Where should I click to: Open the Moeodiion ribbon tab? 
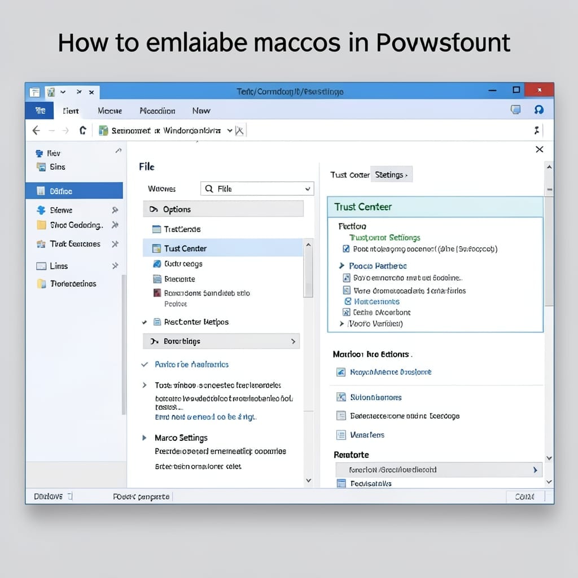(157, 111)
